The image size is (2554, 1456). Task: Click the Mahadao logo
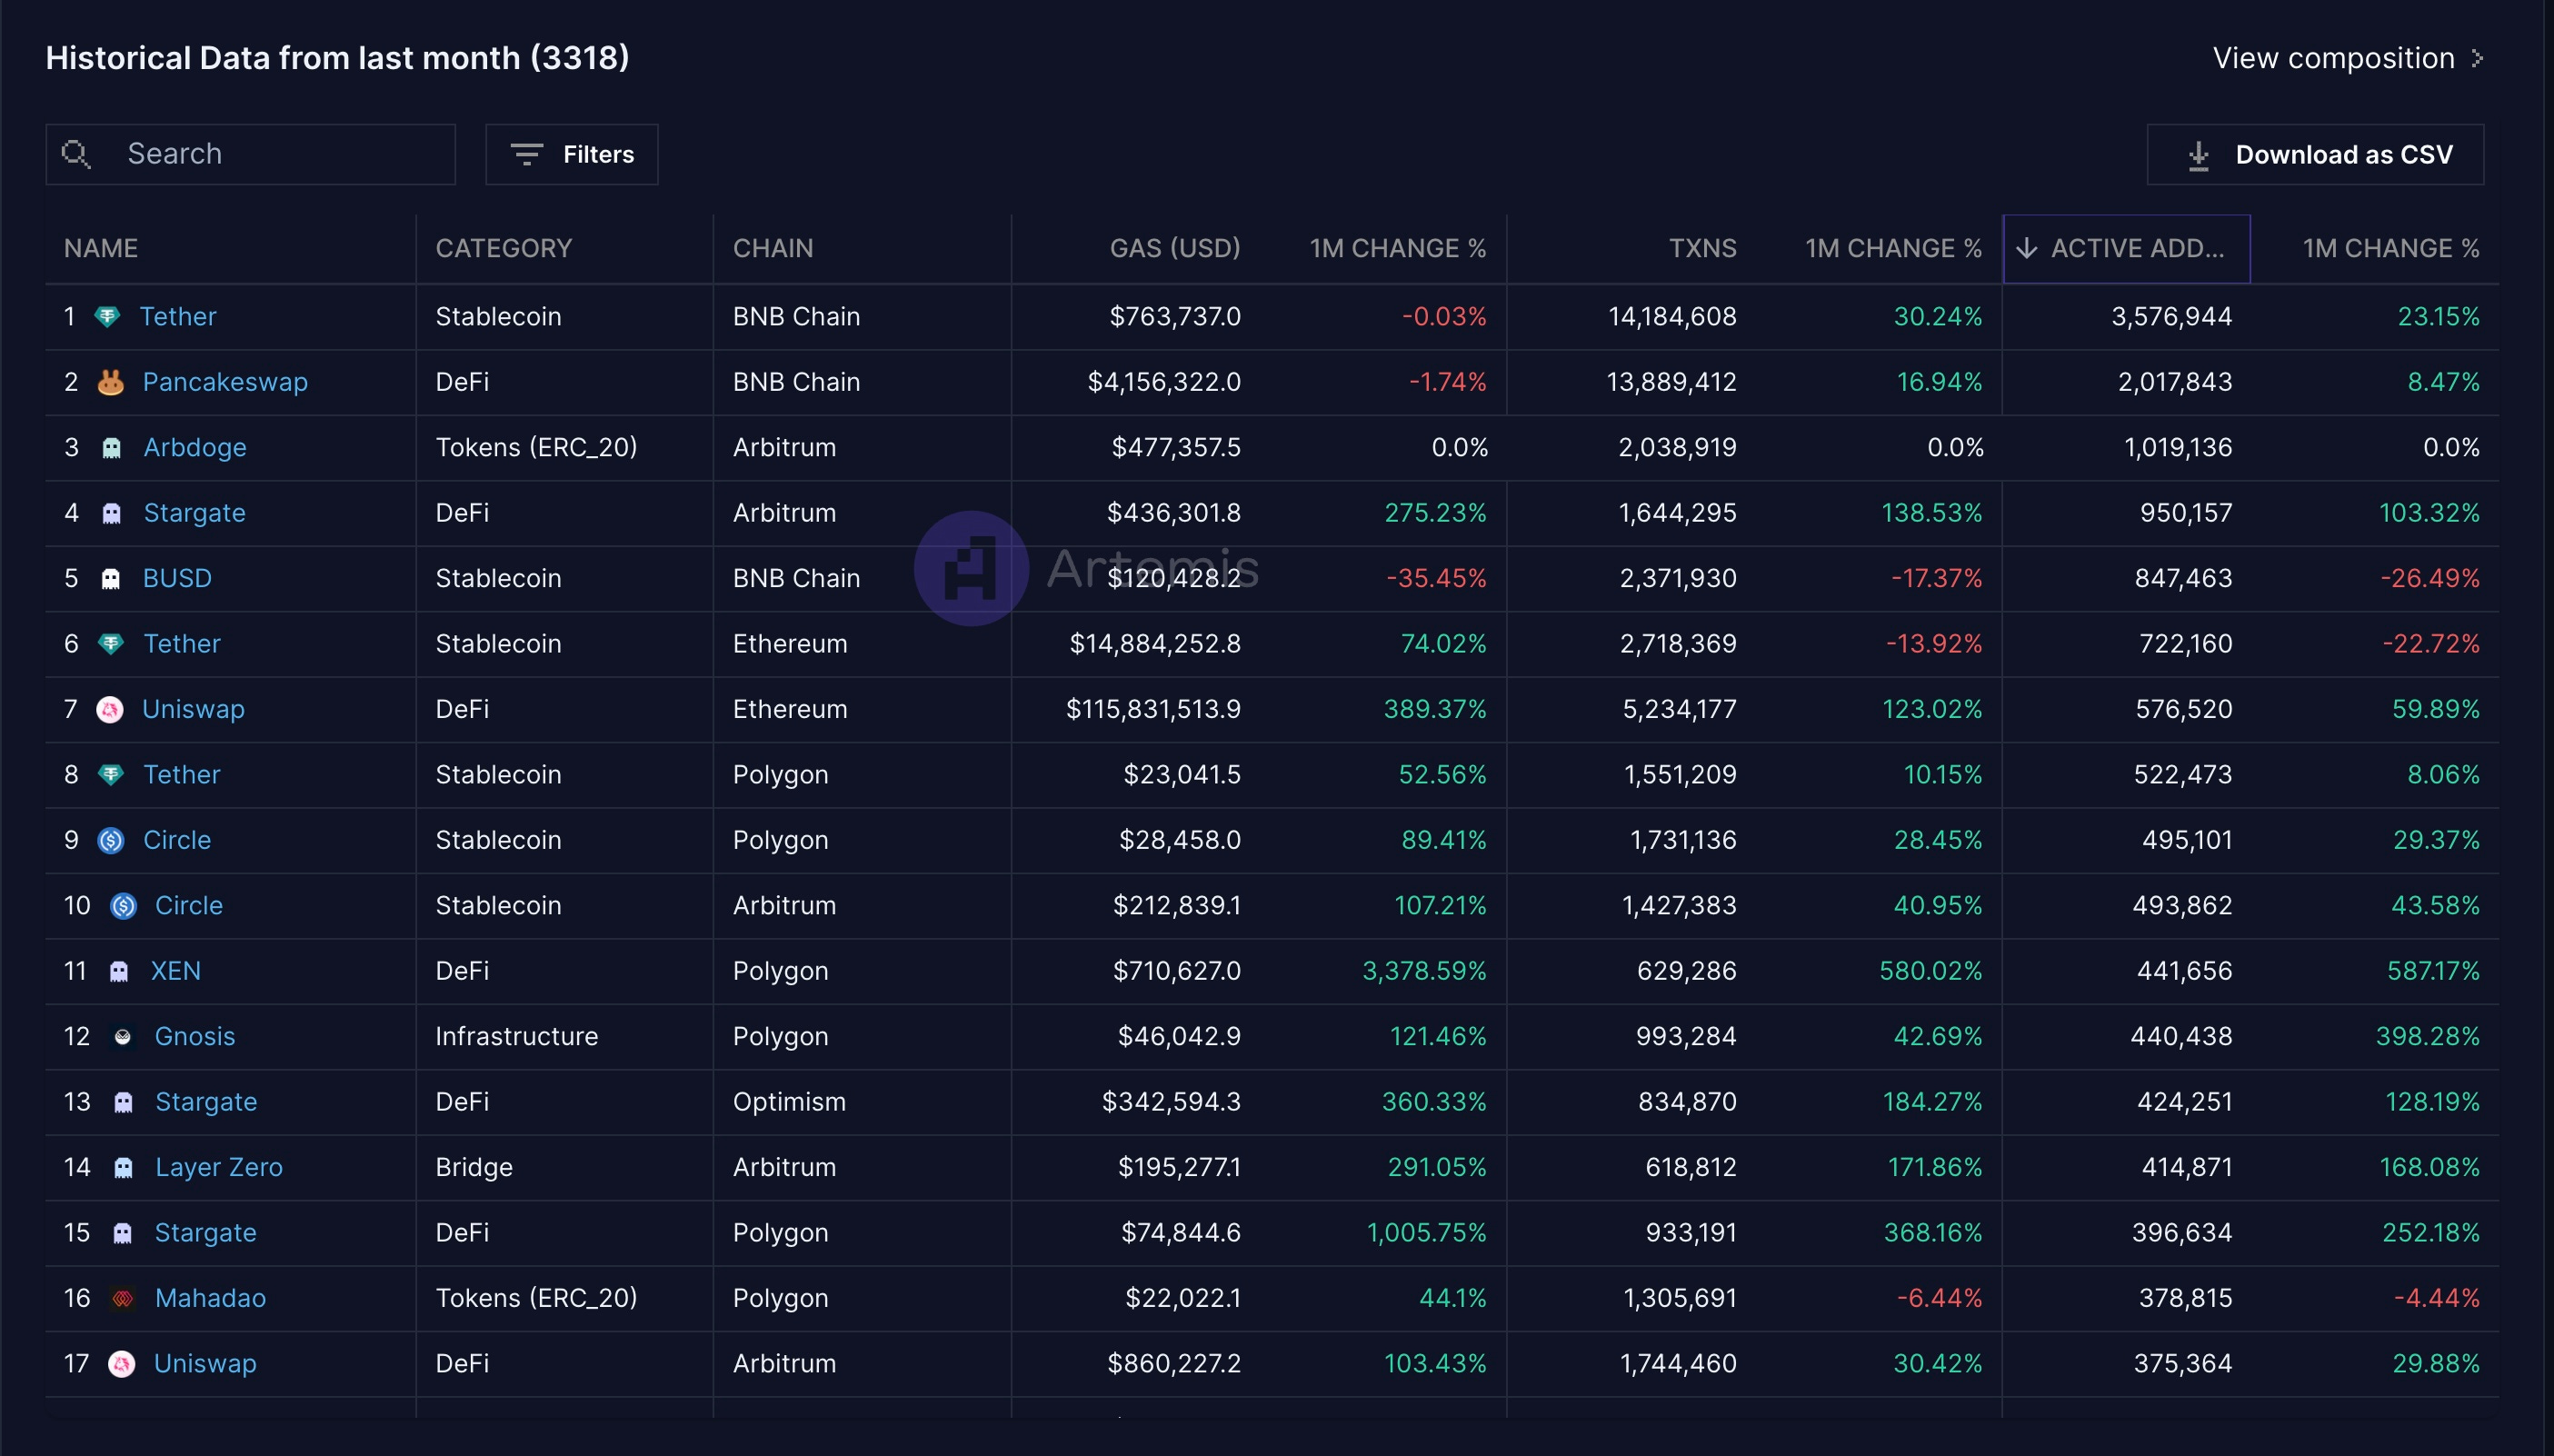pos(123,1299)
